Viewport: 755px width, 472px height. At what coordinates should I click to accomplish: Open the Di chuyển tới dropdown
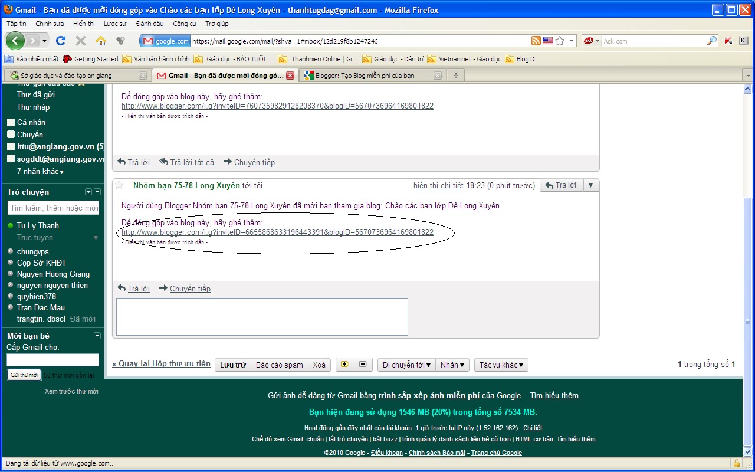coord(406,365)
